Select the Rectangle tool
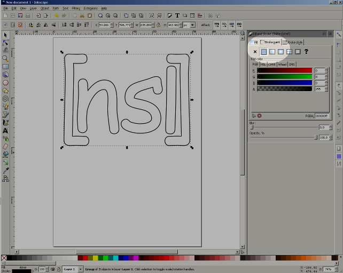This screenshot has width=343, height=273. point(5,67)
